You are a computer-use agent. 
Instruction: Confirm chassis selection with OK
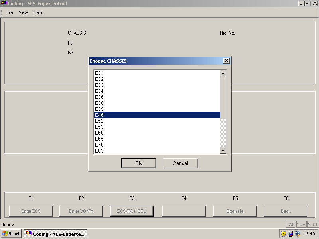(x=138, y=163)
